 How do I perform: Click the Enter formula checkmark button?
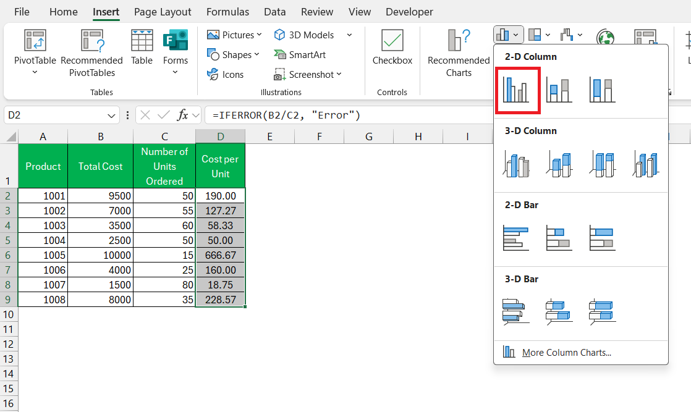[x=164, y=115]
